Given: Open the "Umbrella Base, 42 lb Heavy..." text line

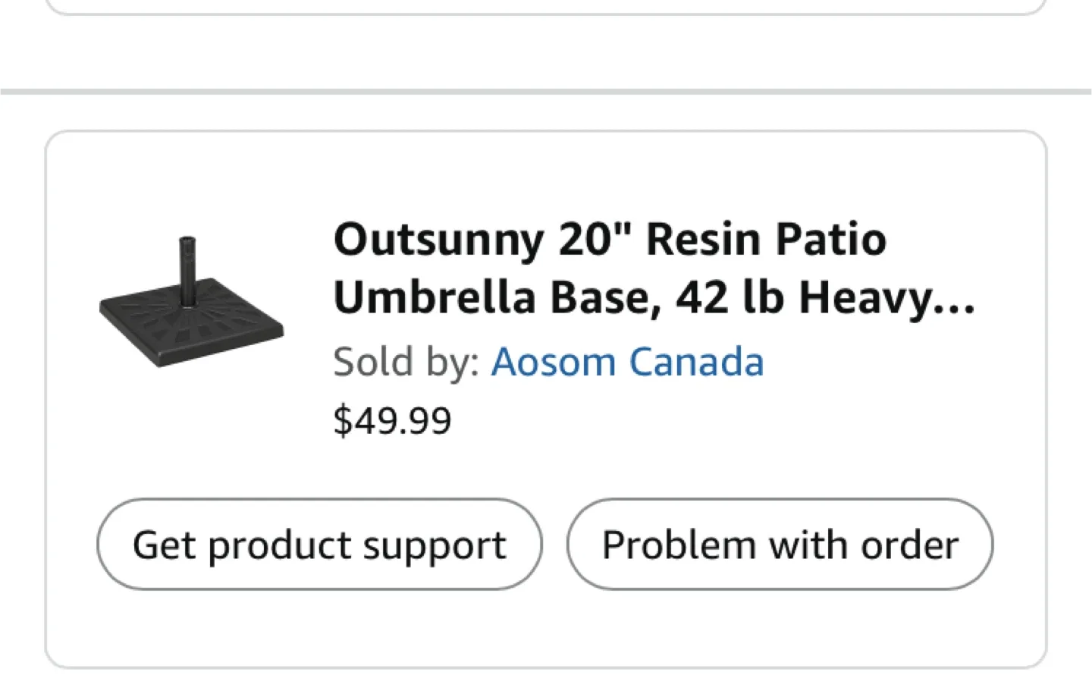Looking at the screenshot, I should pyautogui.click(x=654, y=297).
